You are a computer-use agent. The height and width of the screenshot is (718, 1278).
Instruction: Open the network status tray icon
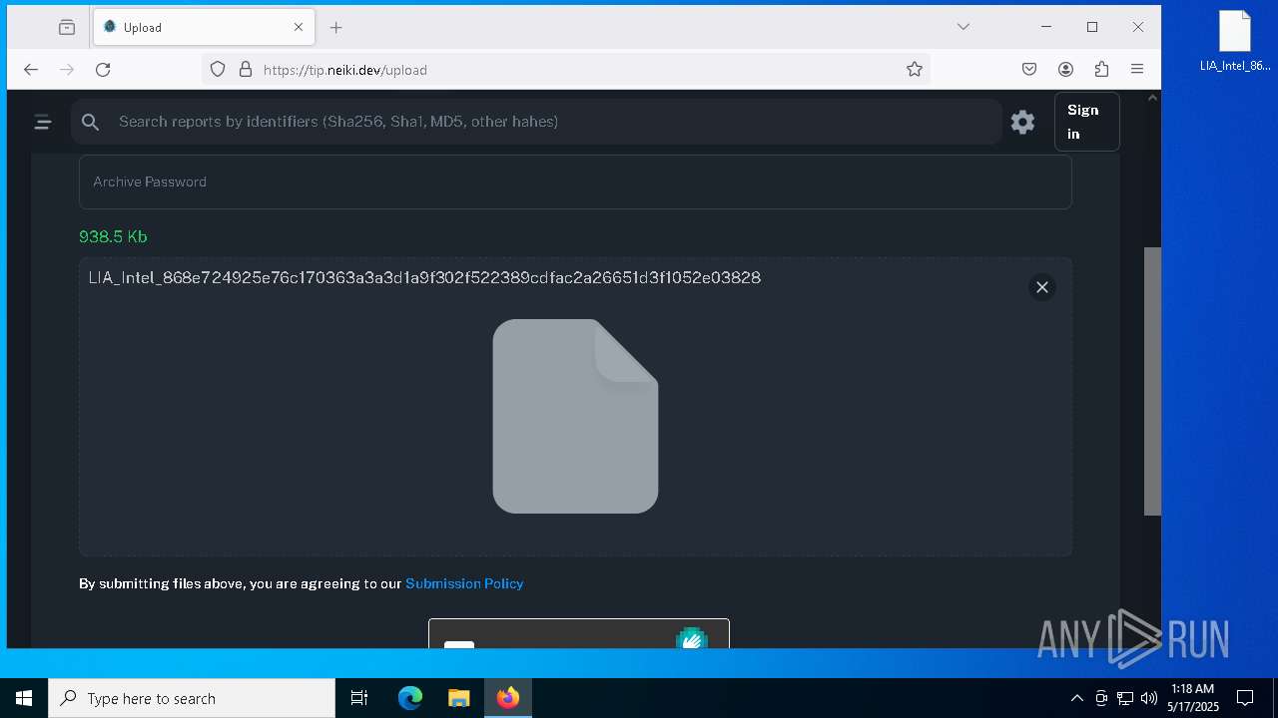[1125, 698]
